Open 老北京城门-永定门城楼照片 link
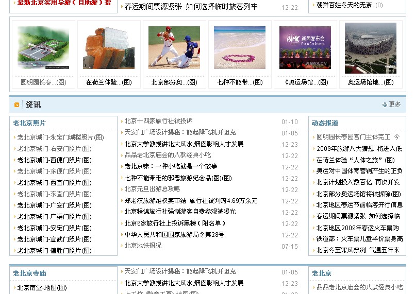415x294 pixels. coord(60,137)
